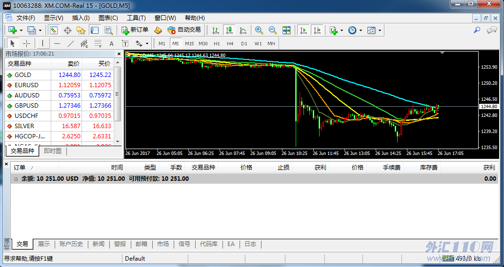Switch chart to line chart icon
The image size is (504, 267).
(242, 30)
